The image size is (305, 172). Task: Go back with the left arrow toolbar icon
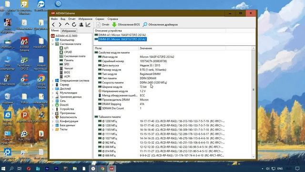coord(53,24)
